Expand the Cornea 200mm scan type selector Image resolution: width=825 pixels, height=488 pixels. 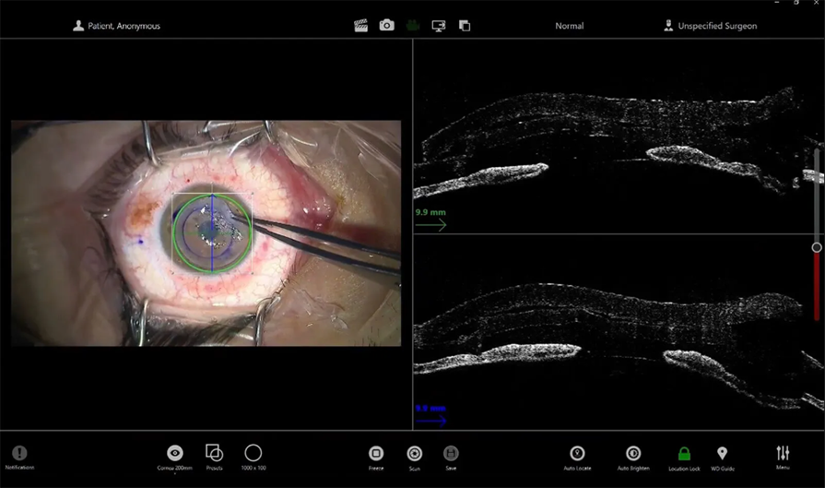pos(174,454)
